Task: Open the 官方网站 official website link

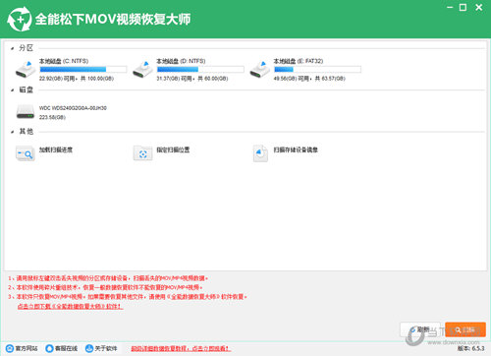Action: coord(27,348)
